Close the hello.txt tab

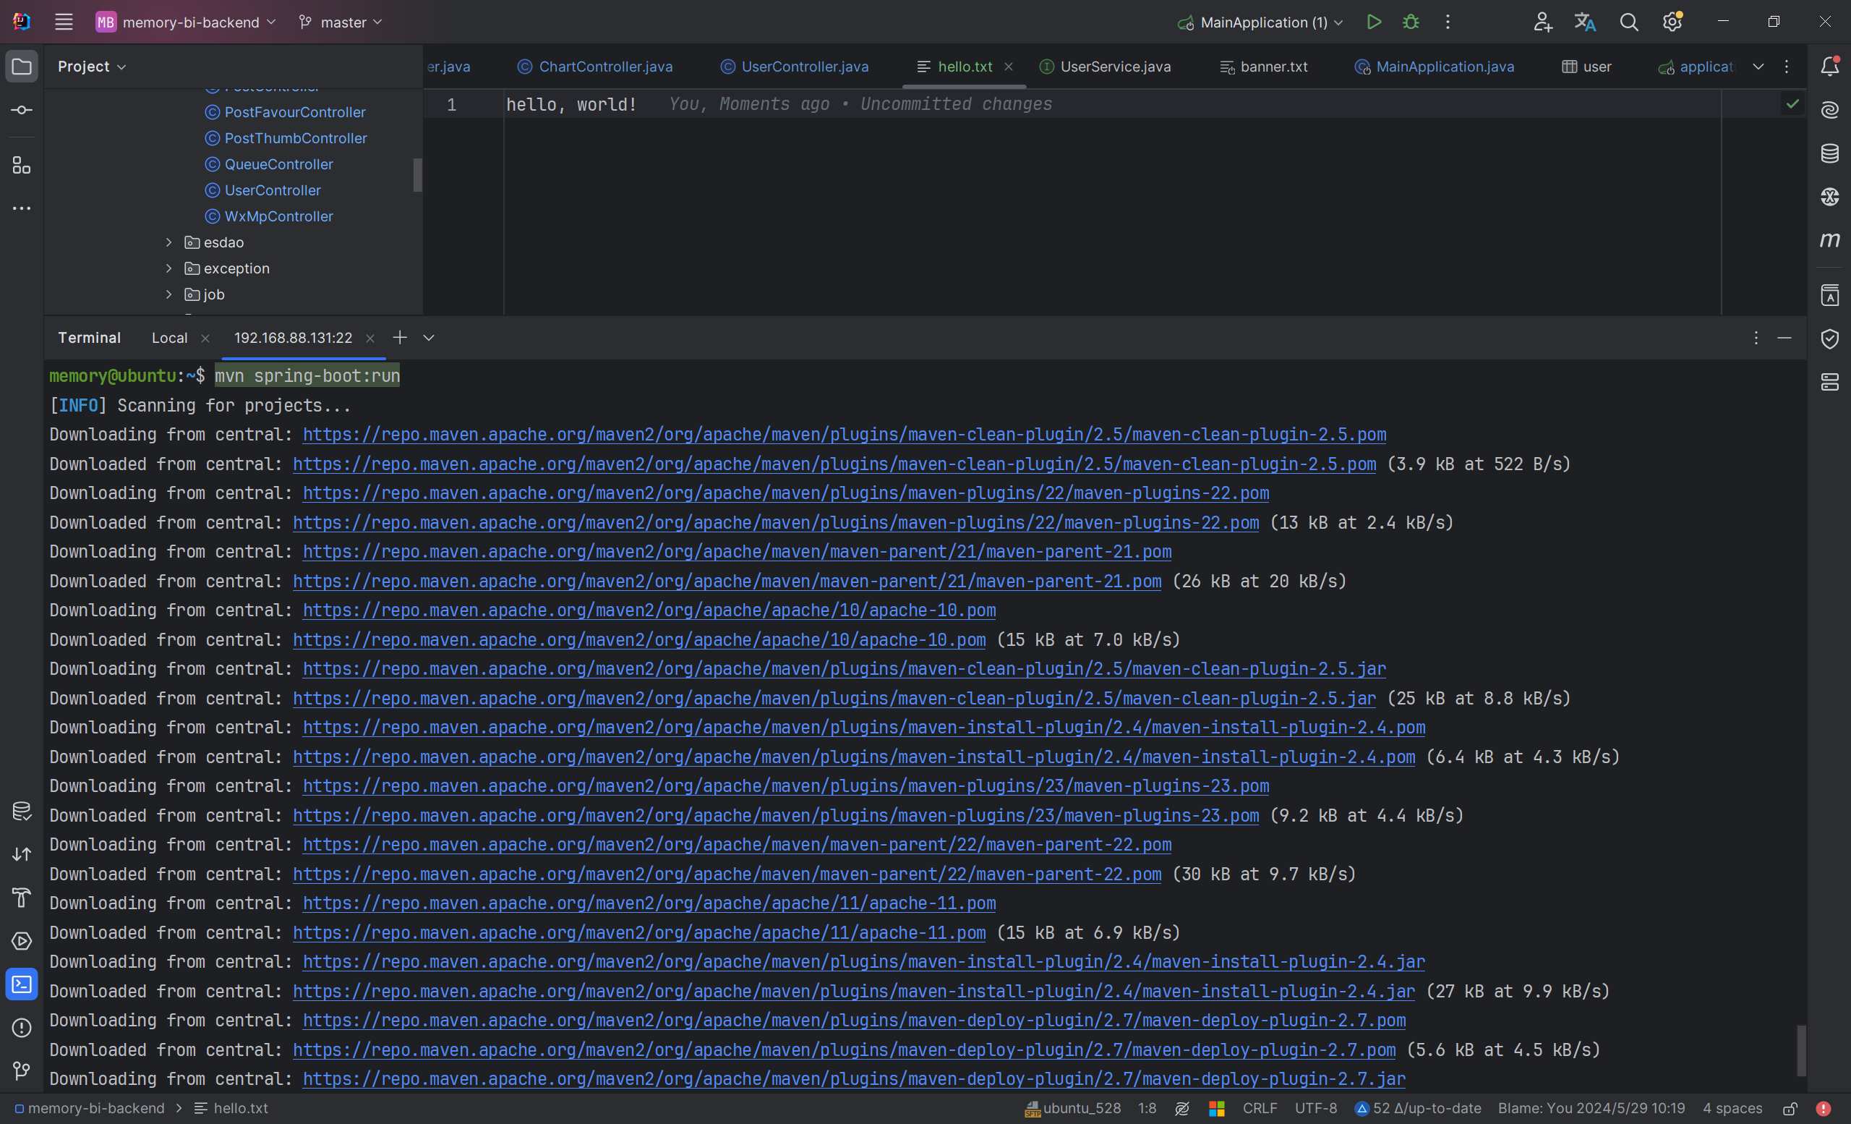(x=1009, y=67)
